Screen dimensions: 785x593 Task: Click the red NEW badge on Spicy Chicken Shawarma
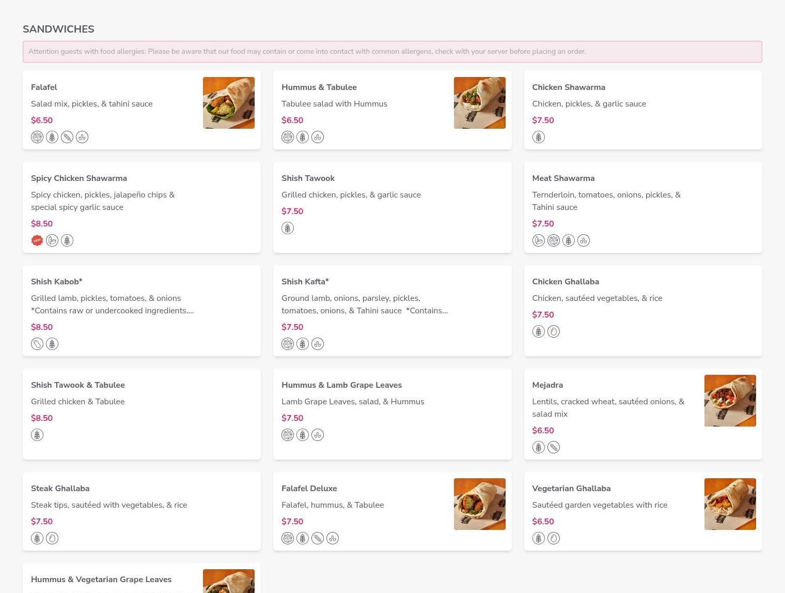pyautogui.click(x=37, y=240)
